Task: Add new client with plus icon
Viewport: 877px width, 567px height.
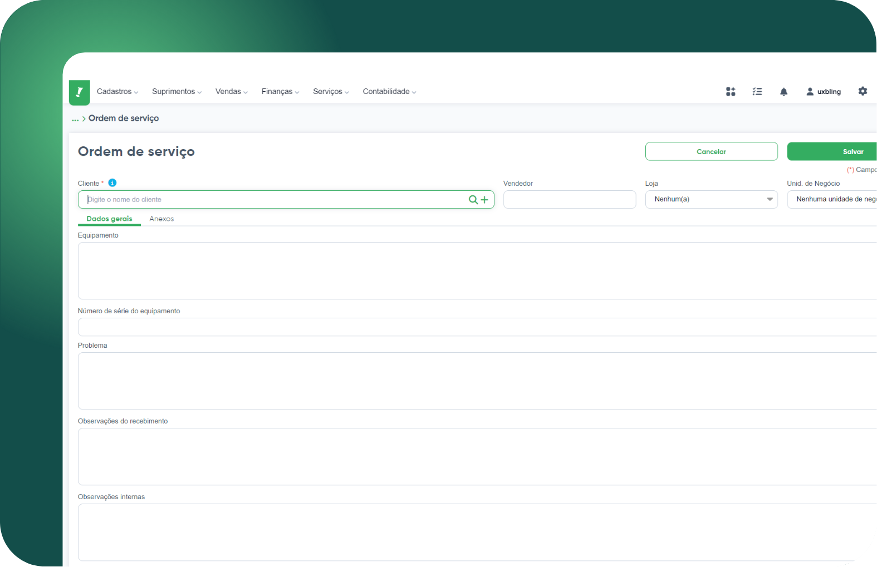Action: 484,200
